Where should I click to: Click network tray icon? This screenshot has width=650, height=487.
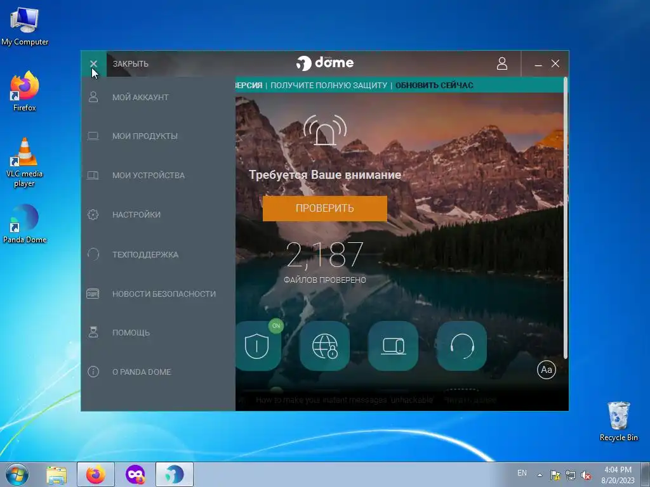point(571,475)
